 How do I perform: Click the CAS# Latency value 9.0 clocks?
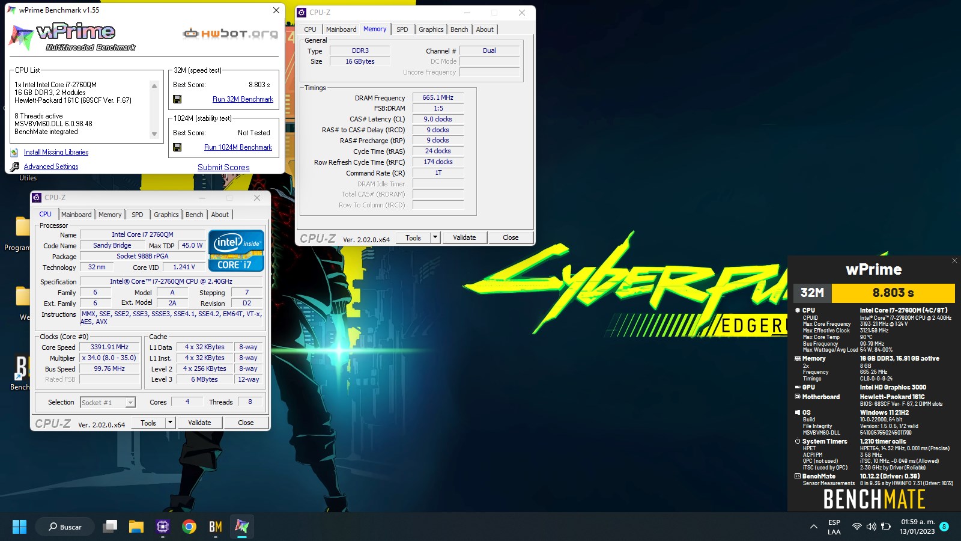tap(438, 119)
